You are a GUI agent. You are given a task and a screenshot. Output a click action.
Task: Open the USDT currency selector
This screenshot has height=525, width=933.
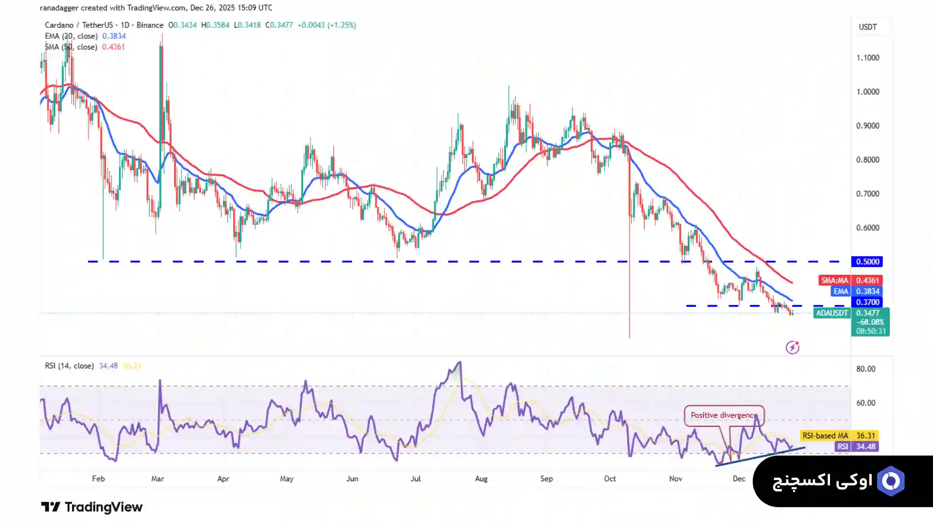click(867, 27)
